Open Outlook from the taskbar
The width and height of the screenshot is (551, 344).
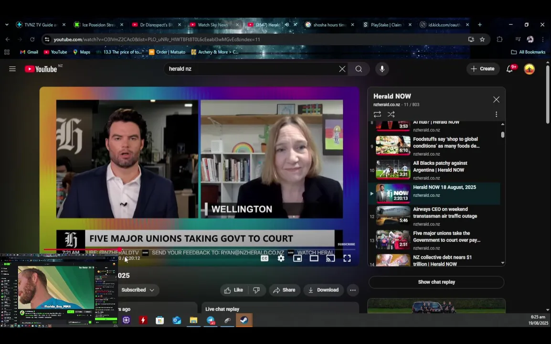click(177, 320)
